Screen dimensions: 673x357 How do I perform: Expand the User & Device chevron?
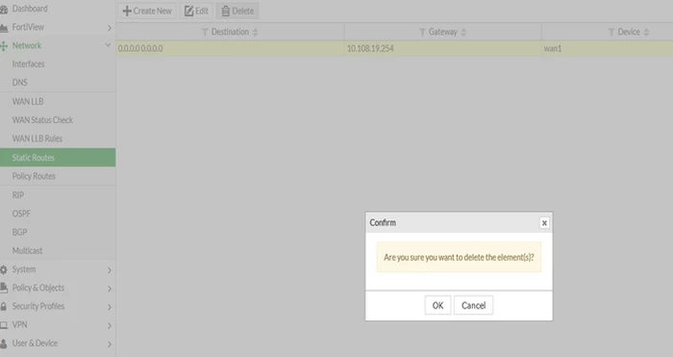109,344
